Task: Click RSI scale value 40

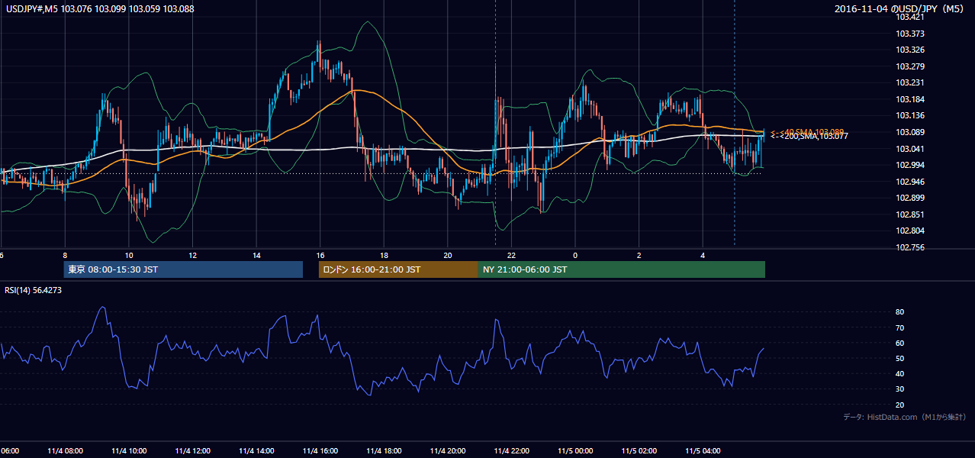Action: coord(900,373)
